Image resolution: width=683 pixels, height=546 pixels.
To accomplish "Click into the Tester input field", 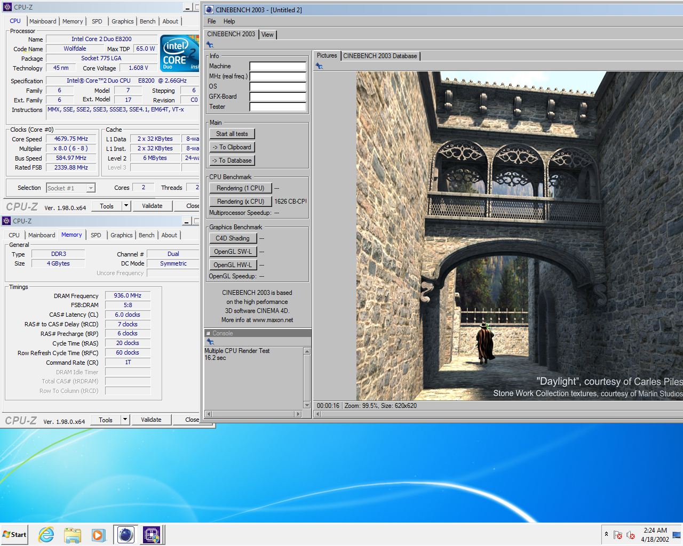I will 278,107.
